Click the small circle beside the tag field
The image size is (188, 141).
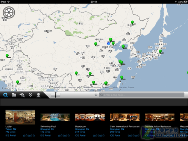pyautogui.click(x=96, y=95)
